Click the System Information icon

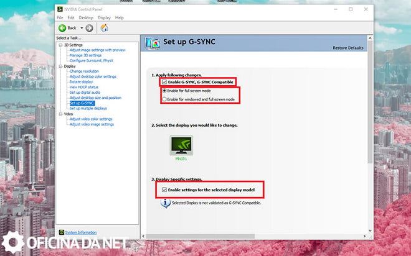tap(61, 232)
